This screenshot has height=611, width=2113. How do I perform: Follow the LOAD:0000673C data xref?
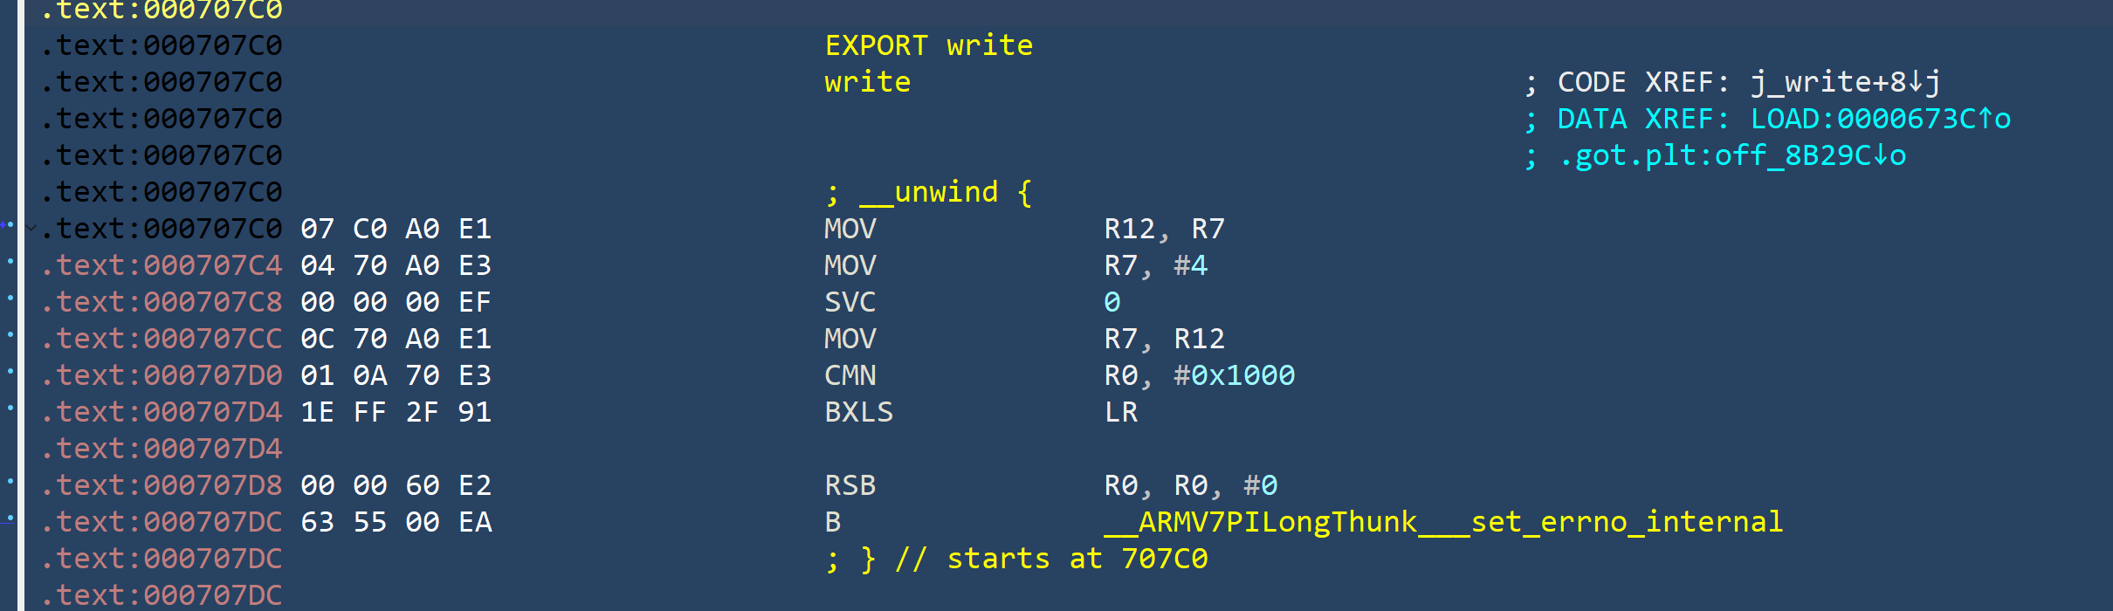pos(1880,119)
